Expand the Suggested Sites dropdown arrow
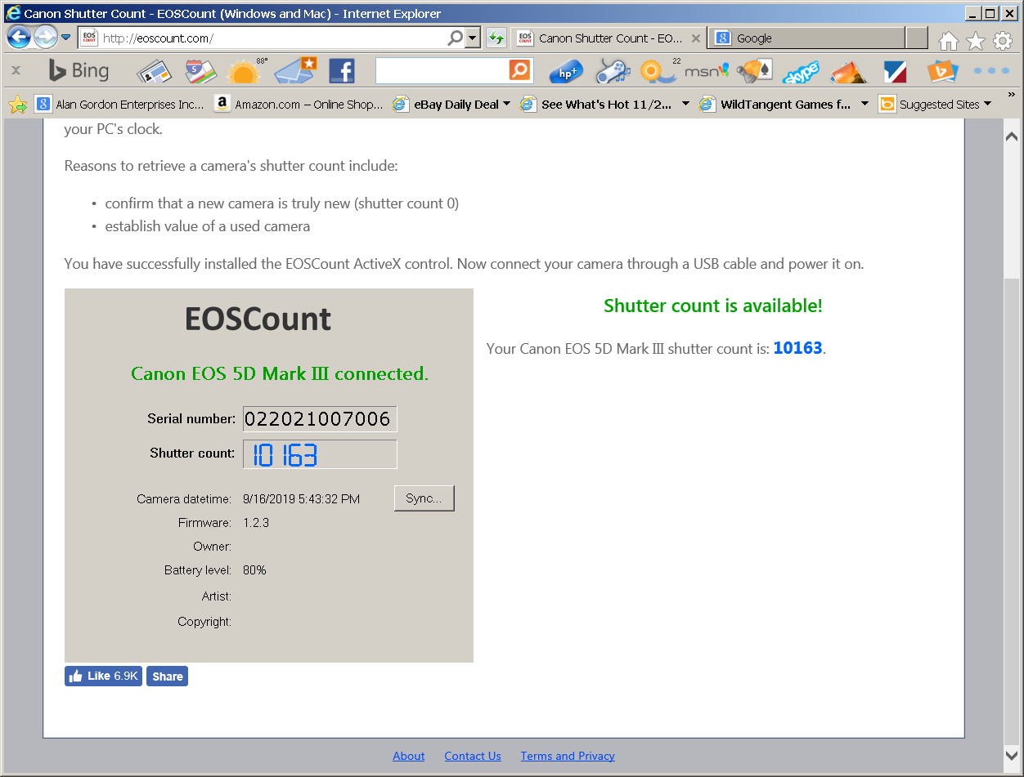Screen dimensions: 1024x777 click(x=987, y=104)
